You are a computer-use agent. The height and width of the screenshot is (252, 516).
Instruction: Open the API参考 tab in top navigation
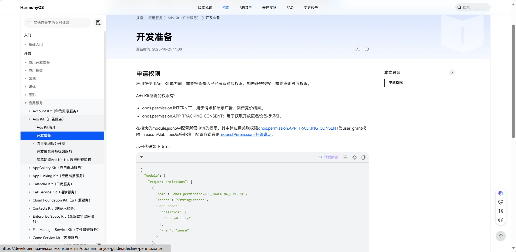[x=246, y=8]
